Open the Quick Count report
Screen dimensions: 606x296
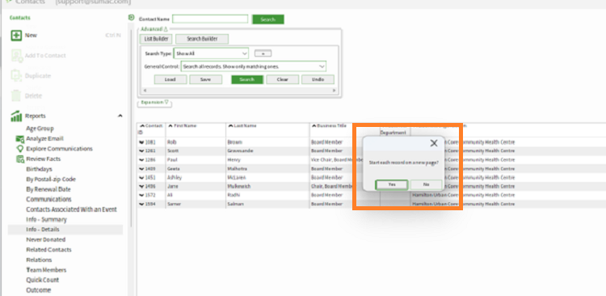pos(43,280)
